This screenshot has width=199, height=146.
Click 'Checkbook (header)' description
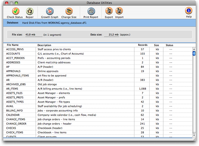point(50,128)
